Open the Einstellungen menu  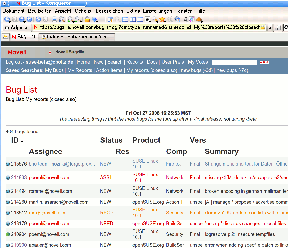[157, 11]
